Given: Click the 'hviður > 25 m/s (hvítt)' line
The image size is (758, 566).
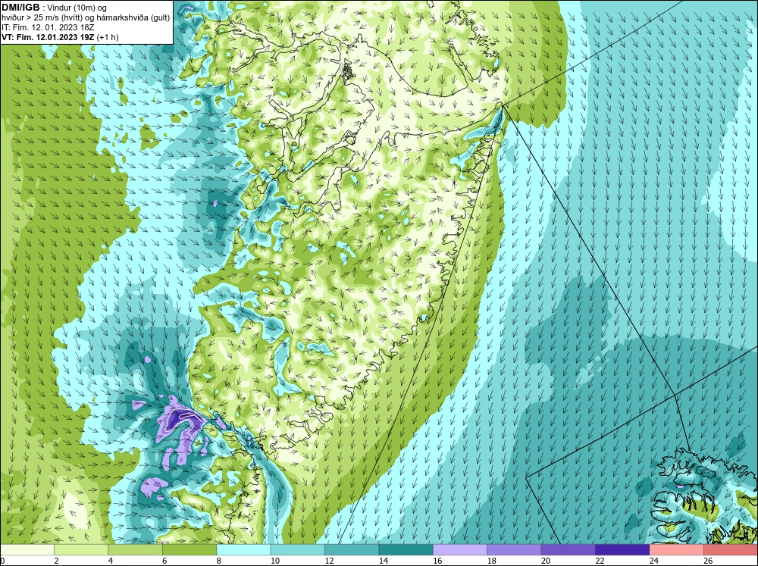Looking at the screenshot, I should click(x=42, y=18).
